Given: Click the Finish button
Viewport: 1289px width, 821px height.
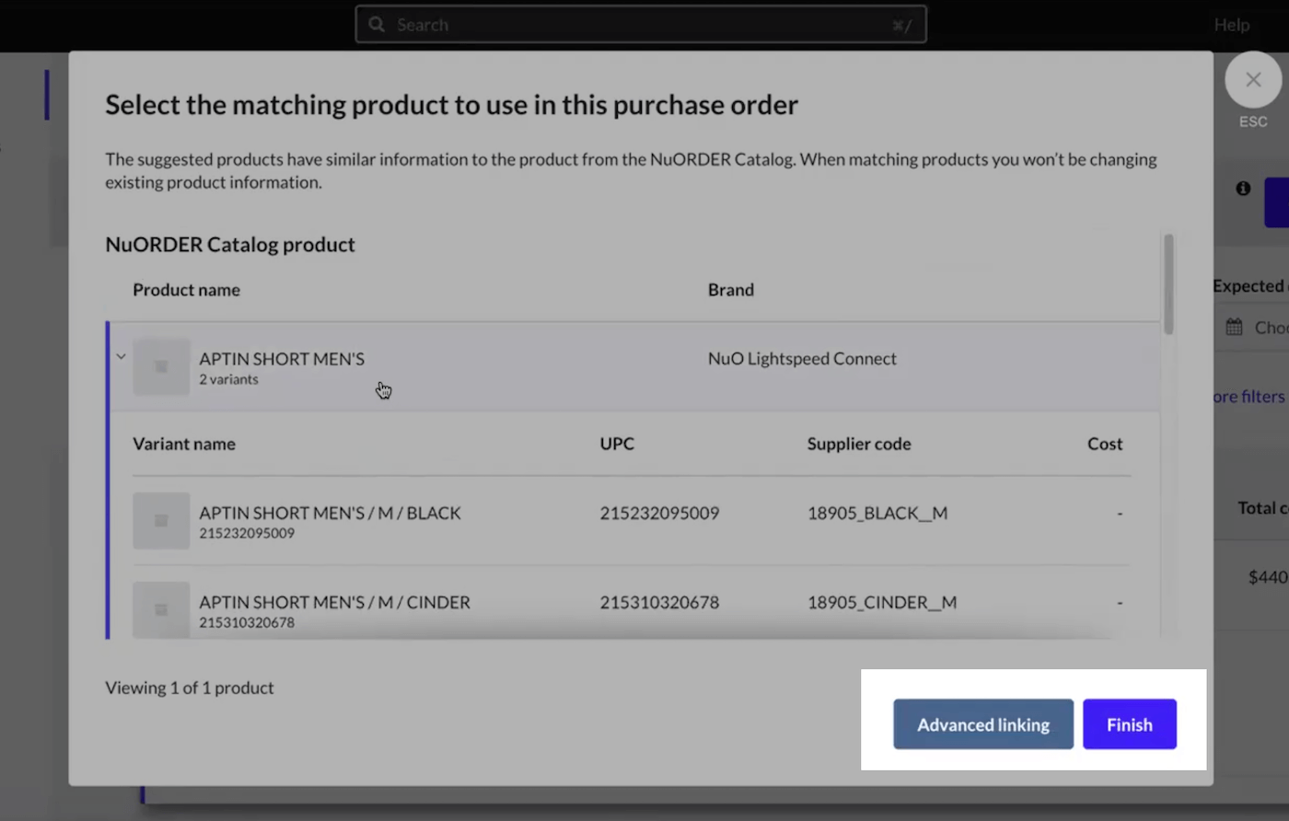Looking at the screenshot, I should (x=1129, y=724).
